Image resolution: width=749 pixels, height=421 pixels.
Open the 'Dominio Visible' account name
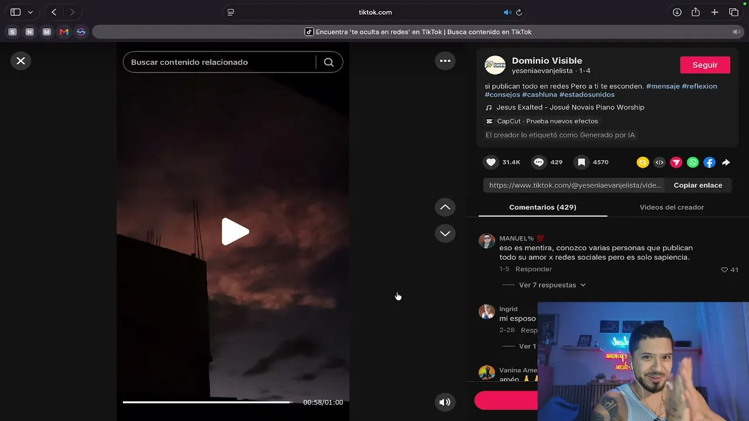547,61
